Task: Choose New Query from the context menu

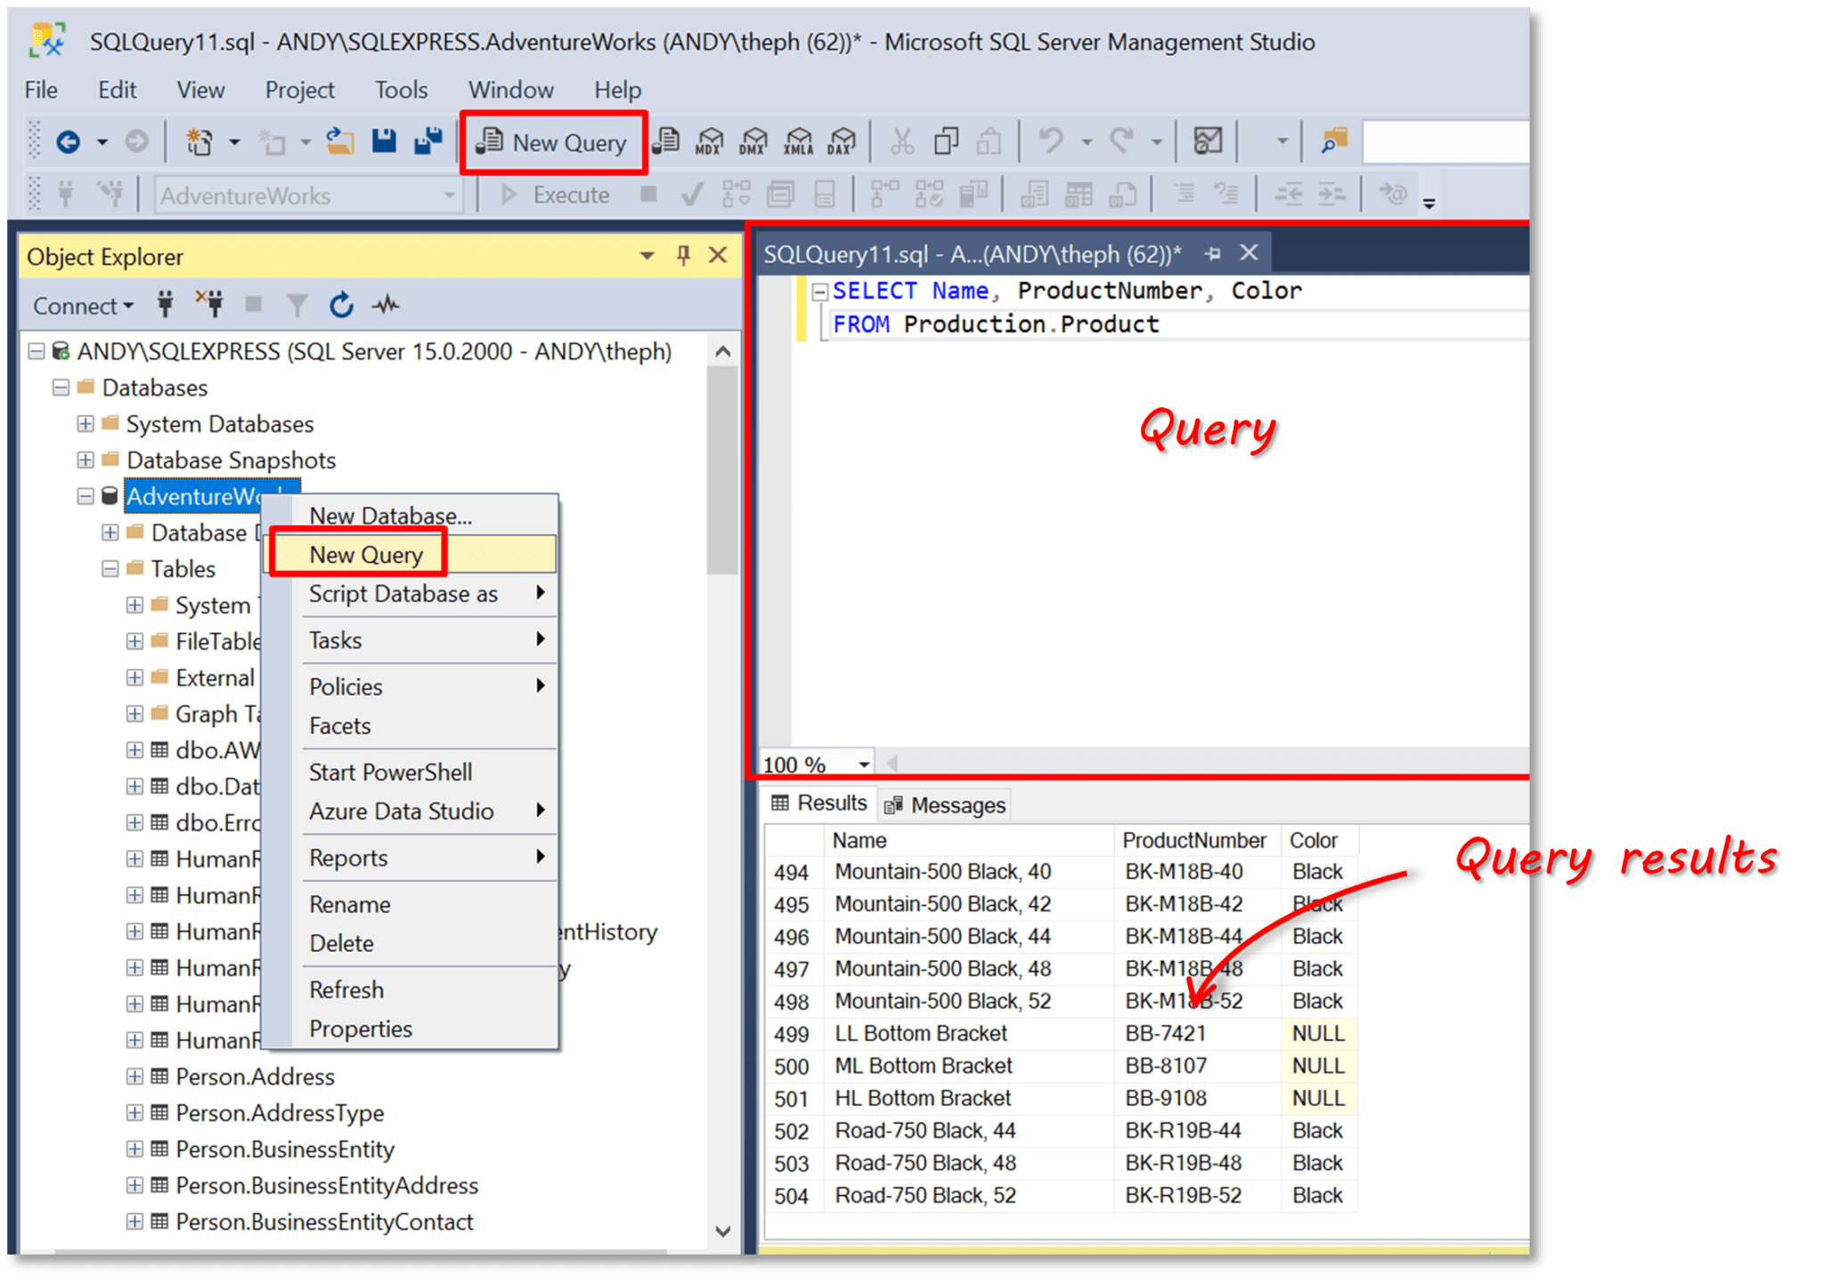Action: tap(365, 554)
